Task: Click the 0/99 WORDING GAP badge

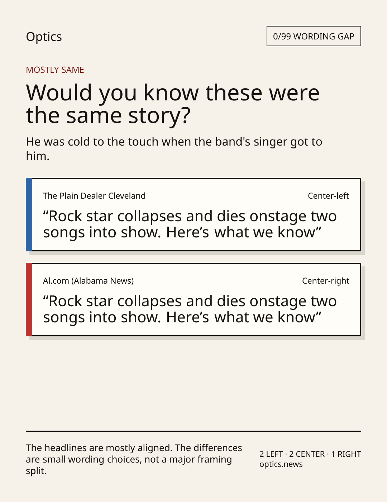Action: click(314, 36)
